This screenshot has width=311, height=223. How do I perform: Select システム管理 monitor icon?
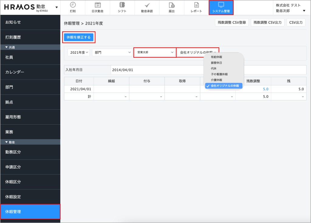(x=221, y=5)
